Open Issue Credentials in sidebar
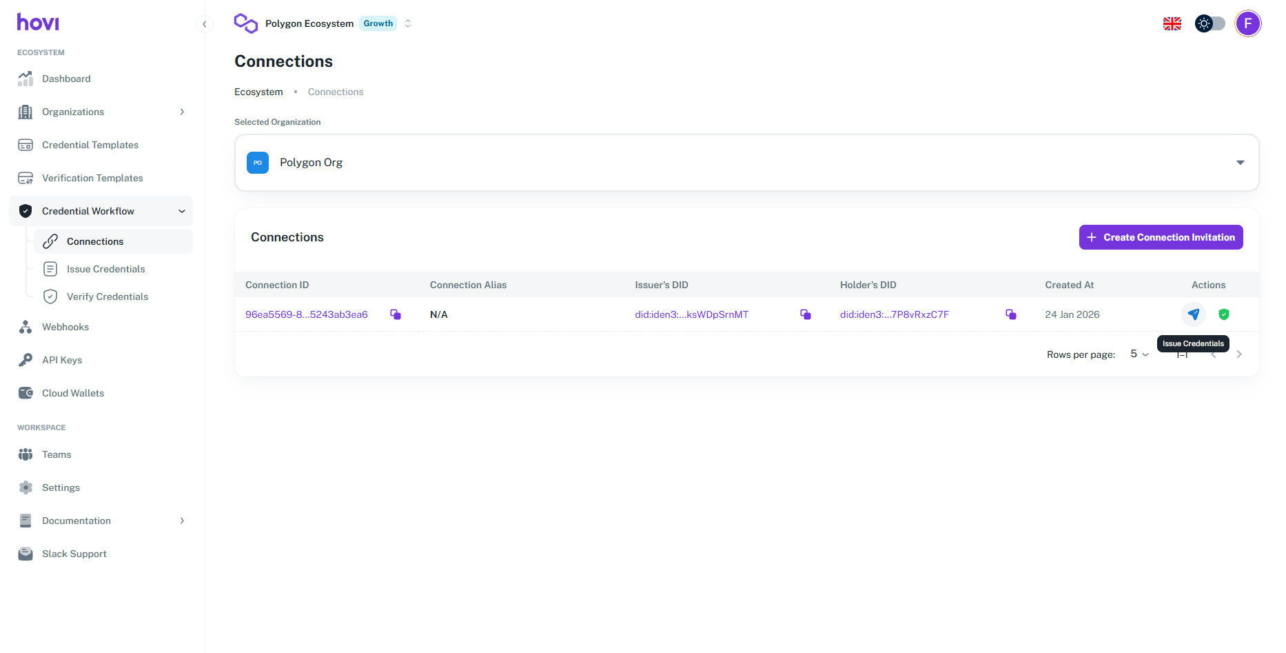This screenshot has height=653, width=1286. pos(105,269)
